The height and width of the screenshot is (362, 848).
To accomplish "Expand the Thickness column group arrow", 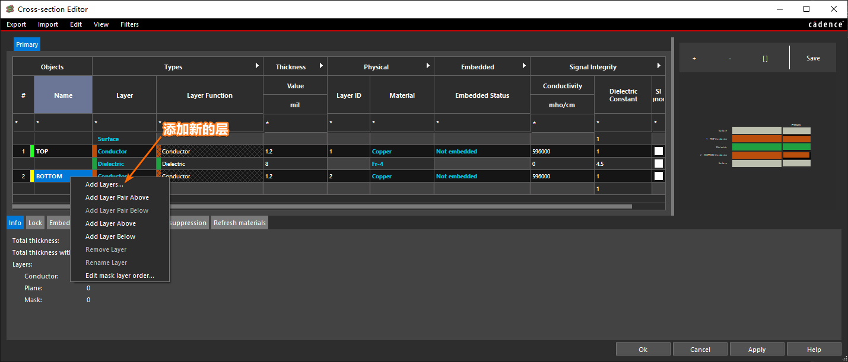I will click(x=321, y=66).
